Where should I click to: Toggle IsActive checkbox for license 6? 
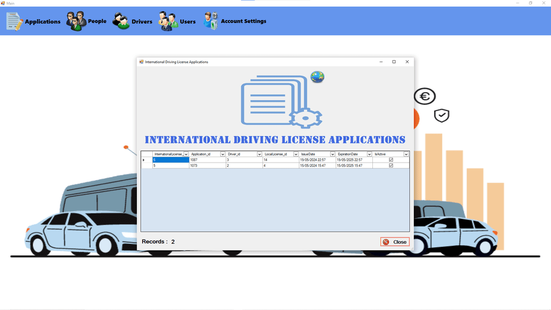pyautogui.click(x=391, y=160)
